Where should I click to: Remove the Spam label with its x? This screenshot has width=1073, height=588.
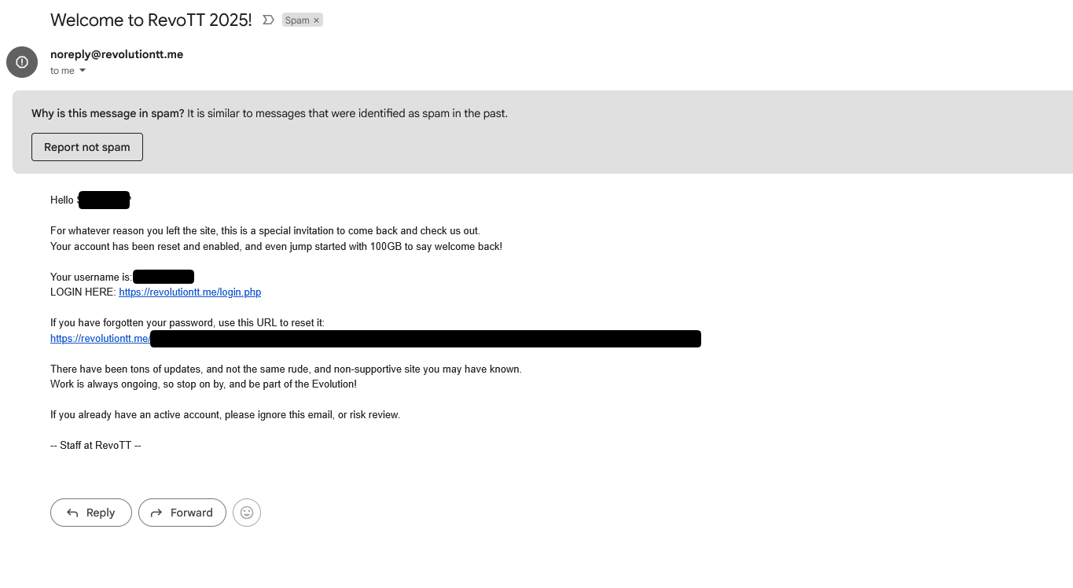click(317, 20)
